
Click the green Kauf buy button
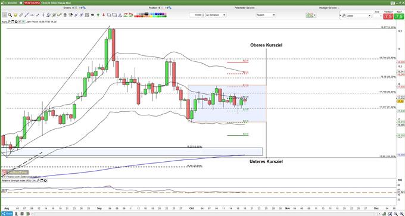[x=399, y=17]
